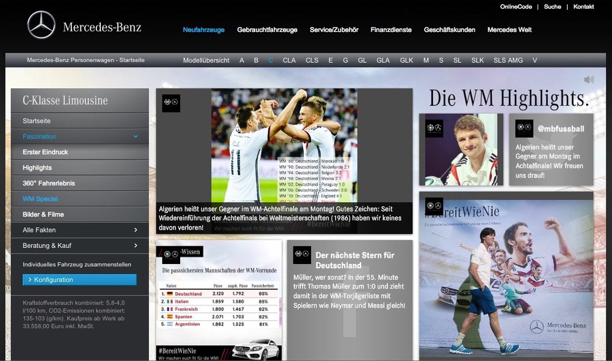Open the Service/Zubehör main menu
Image resolution: width=612 pixels, height=361 pixels.
tap(334, 29)
